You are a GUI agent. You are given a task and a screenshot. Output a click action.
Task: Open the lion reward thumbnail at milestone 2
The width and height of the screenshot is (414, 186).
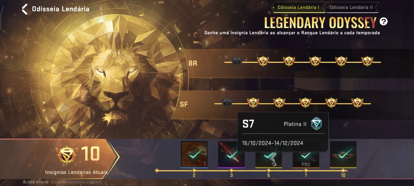[x=194, y=154]
